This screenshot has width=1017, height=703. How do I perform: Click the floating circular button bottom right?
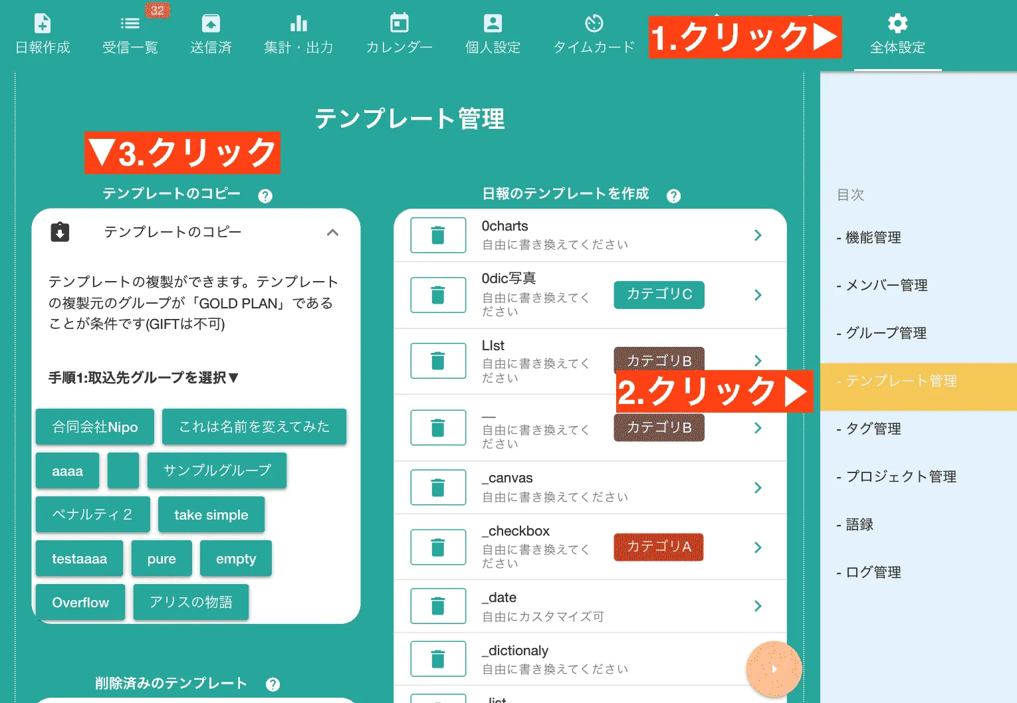point(774,670)
